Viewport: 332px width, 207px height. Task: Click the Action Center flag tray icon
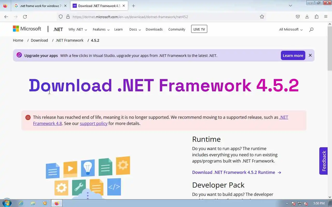(294, 203)
